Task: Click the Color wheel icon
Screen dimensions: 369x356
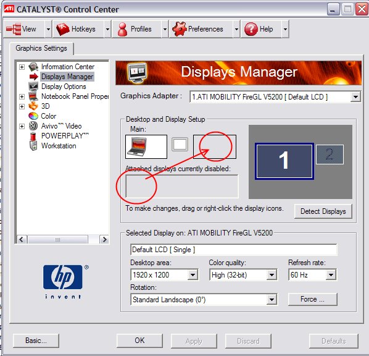Action: pyautogui.click(x=33, y=116)
